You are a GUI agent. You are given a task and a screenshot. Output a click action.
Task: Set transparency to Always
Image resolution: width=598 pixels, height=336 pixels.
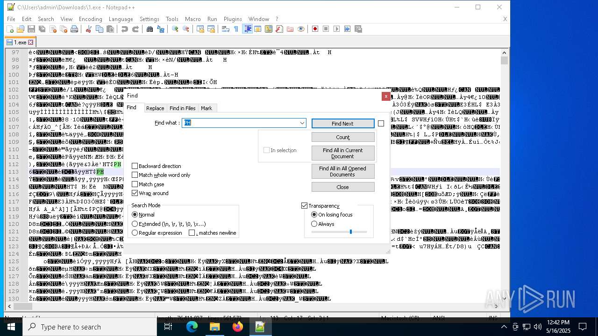tap(314, 224)
